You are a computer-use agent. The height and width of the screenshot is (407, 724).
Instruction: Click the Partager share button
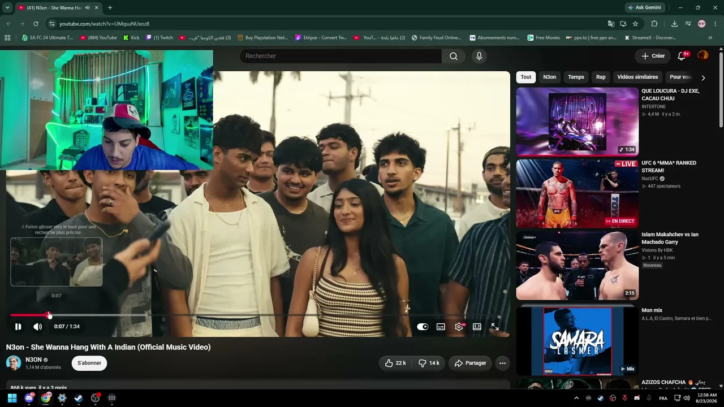click(470, 363)
